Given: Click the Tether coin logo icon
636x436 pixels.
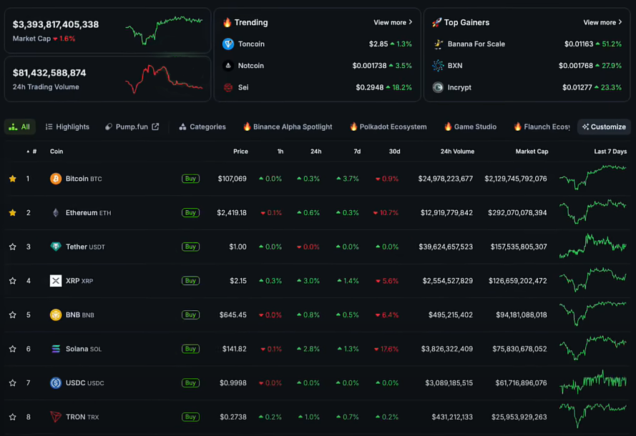Looking at the screenshot, I should point(56,247).
